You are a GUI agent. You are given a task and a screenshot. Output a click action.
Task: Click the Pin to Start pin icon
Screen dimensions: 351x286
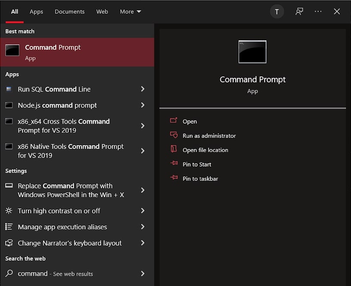click(174, 163)
